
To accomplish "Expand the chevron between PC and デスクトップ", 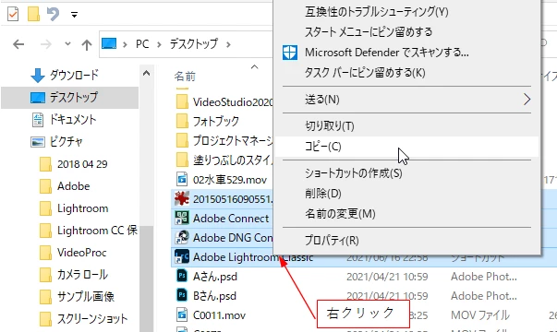I will tap(159, 44).
